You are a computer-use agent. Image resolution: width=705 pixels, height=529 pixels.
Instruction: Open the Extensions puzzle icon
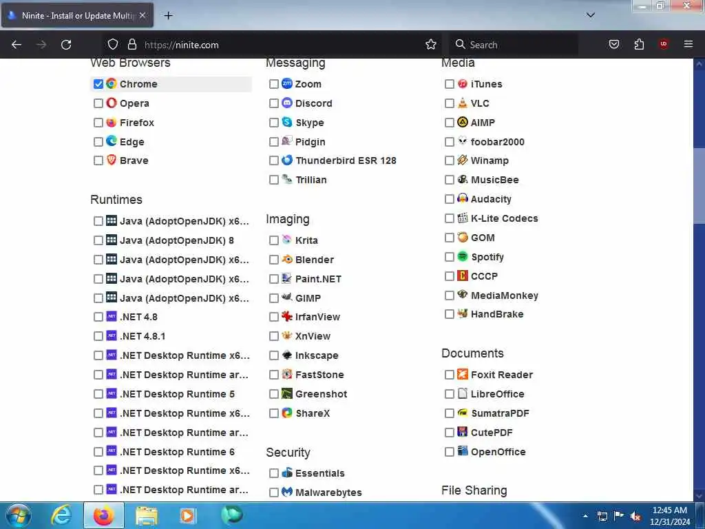(639, 45)
